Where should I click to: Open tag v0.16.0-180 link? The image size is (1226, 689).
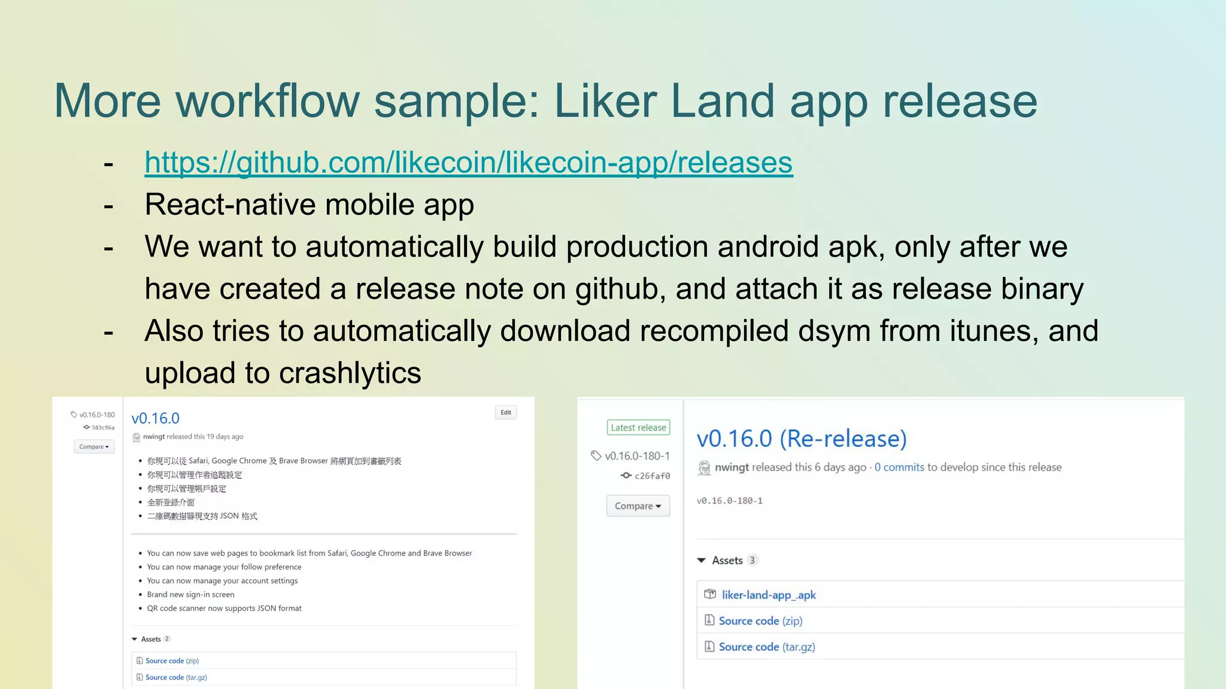(97, 414)
